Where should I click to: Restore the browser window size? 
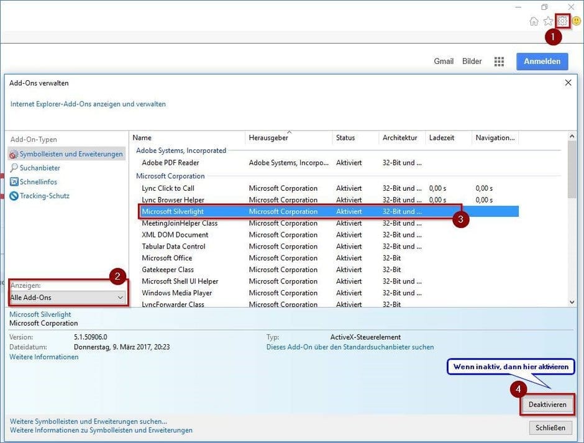pos(544,7)
